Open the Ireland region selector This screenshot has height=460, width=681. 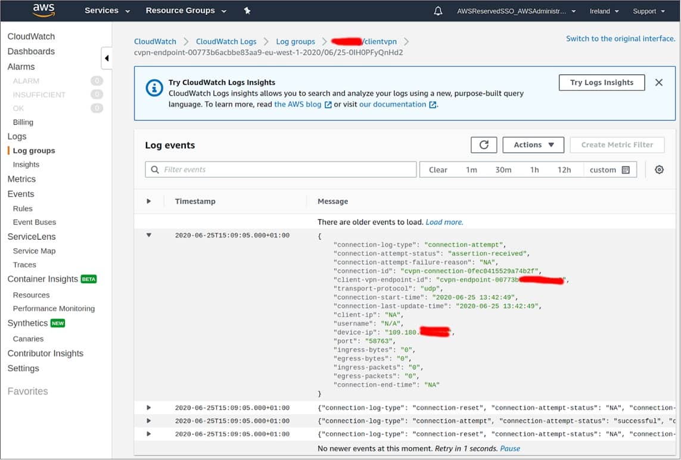tap(604, 11)
